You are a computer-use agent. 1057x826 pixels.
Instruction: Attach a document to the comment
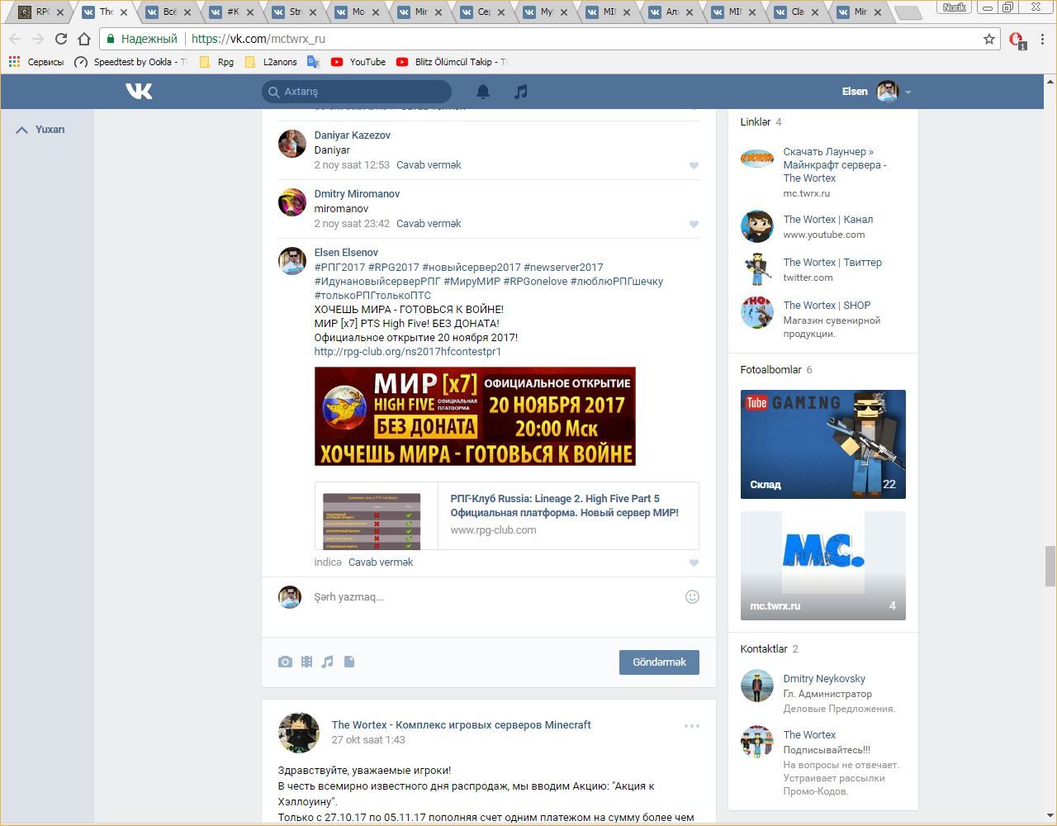349,662
